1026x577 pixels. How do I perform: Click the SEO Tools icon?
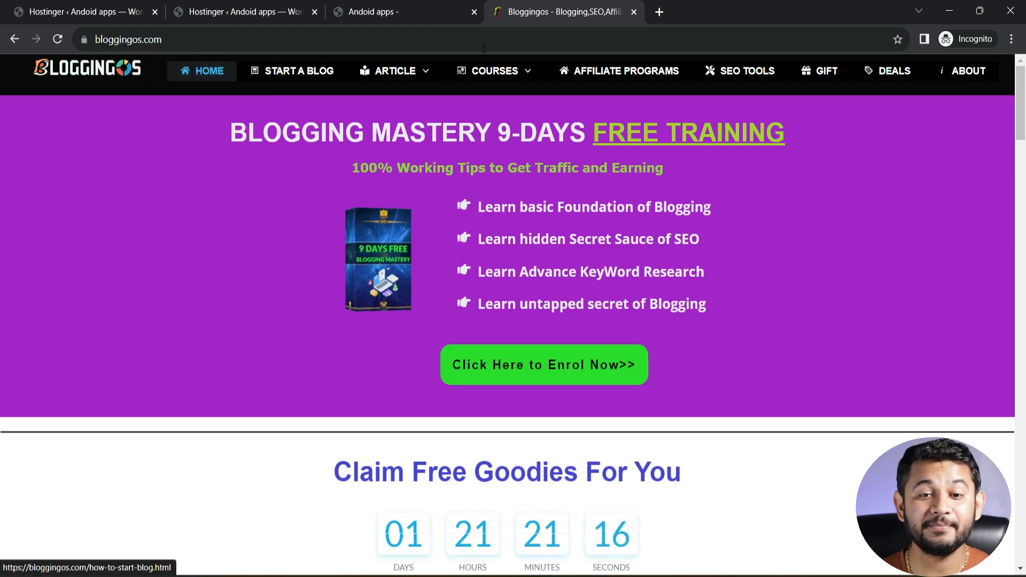[710, 71]
